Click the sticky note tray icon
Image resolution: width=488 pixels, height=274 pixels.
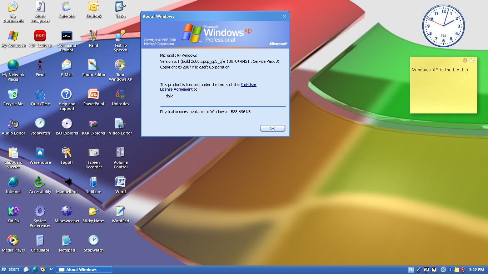(x=457, y=270)
